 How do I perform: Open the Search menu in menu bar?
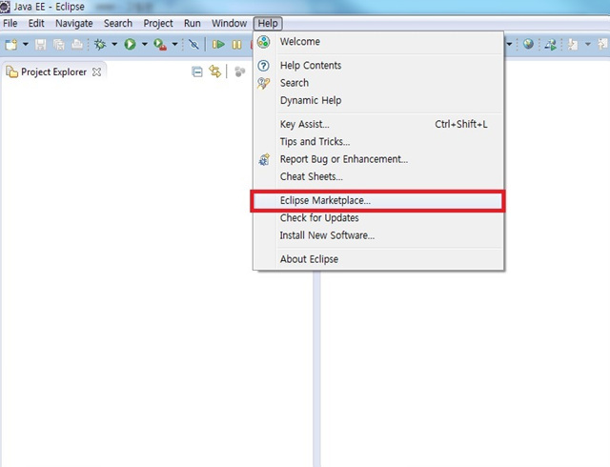pyautogui.click(x=118, y=23)
